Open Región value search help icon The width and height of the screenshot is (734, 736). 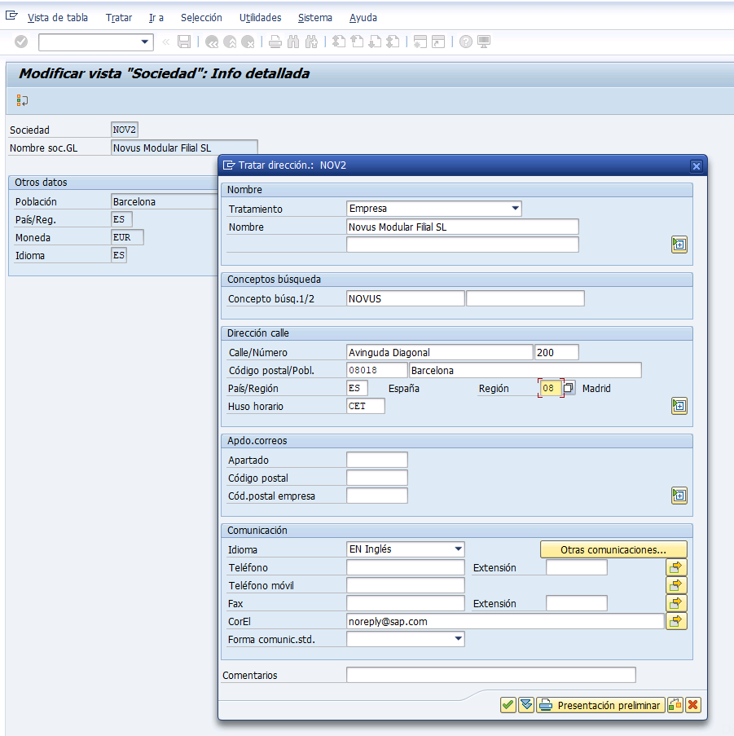pos(569,388)
